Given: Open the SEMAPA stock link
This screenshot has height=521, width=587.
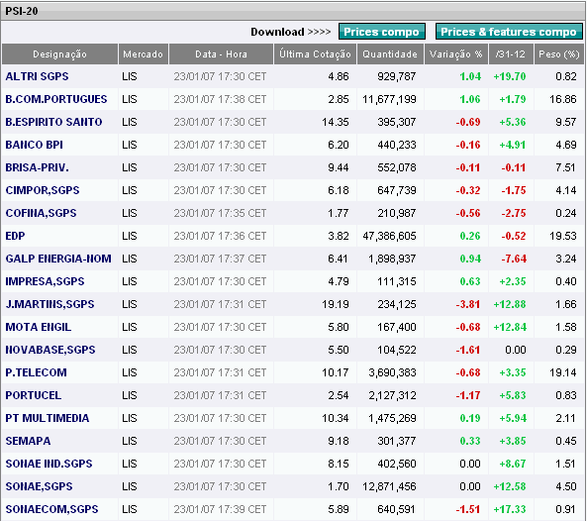Looking at the screenshot, I should point(28,441).
